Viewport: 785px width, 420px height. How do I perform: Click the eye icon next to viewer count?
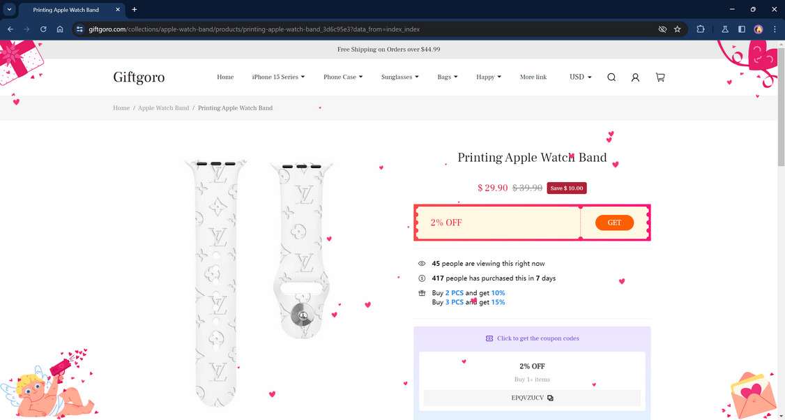[421, 263]
